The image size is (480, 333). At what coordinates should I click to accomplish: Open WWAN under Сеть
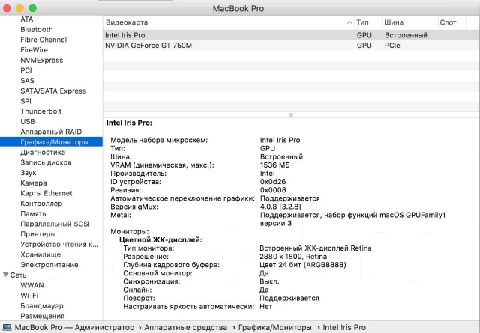pos(32,285)
